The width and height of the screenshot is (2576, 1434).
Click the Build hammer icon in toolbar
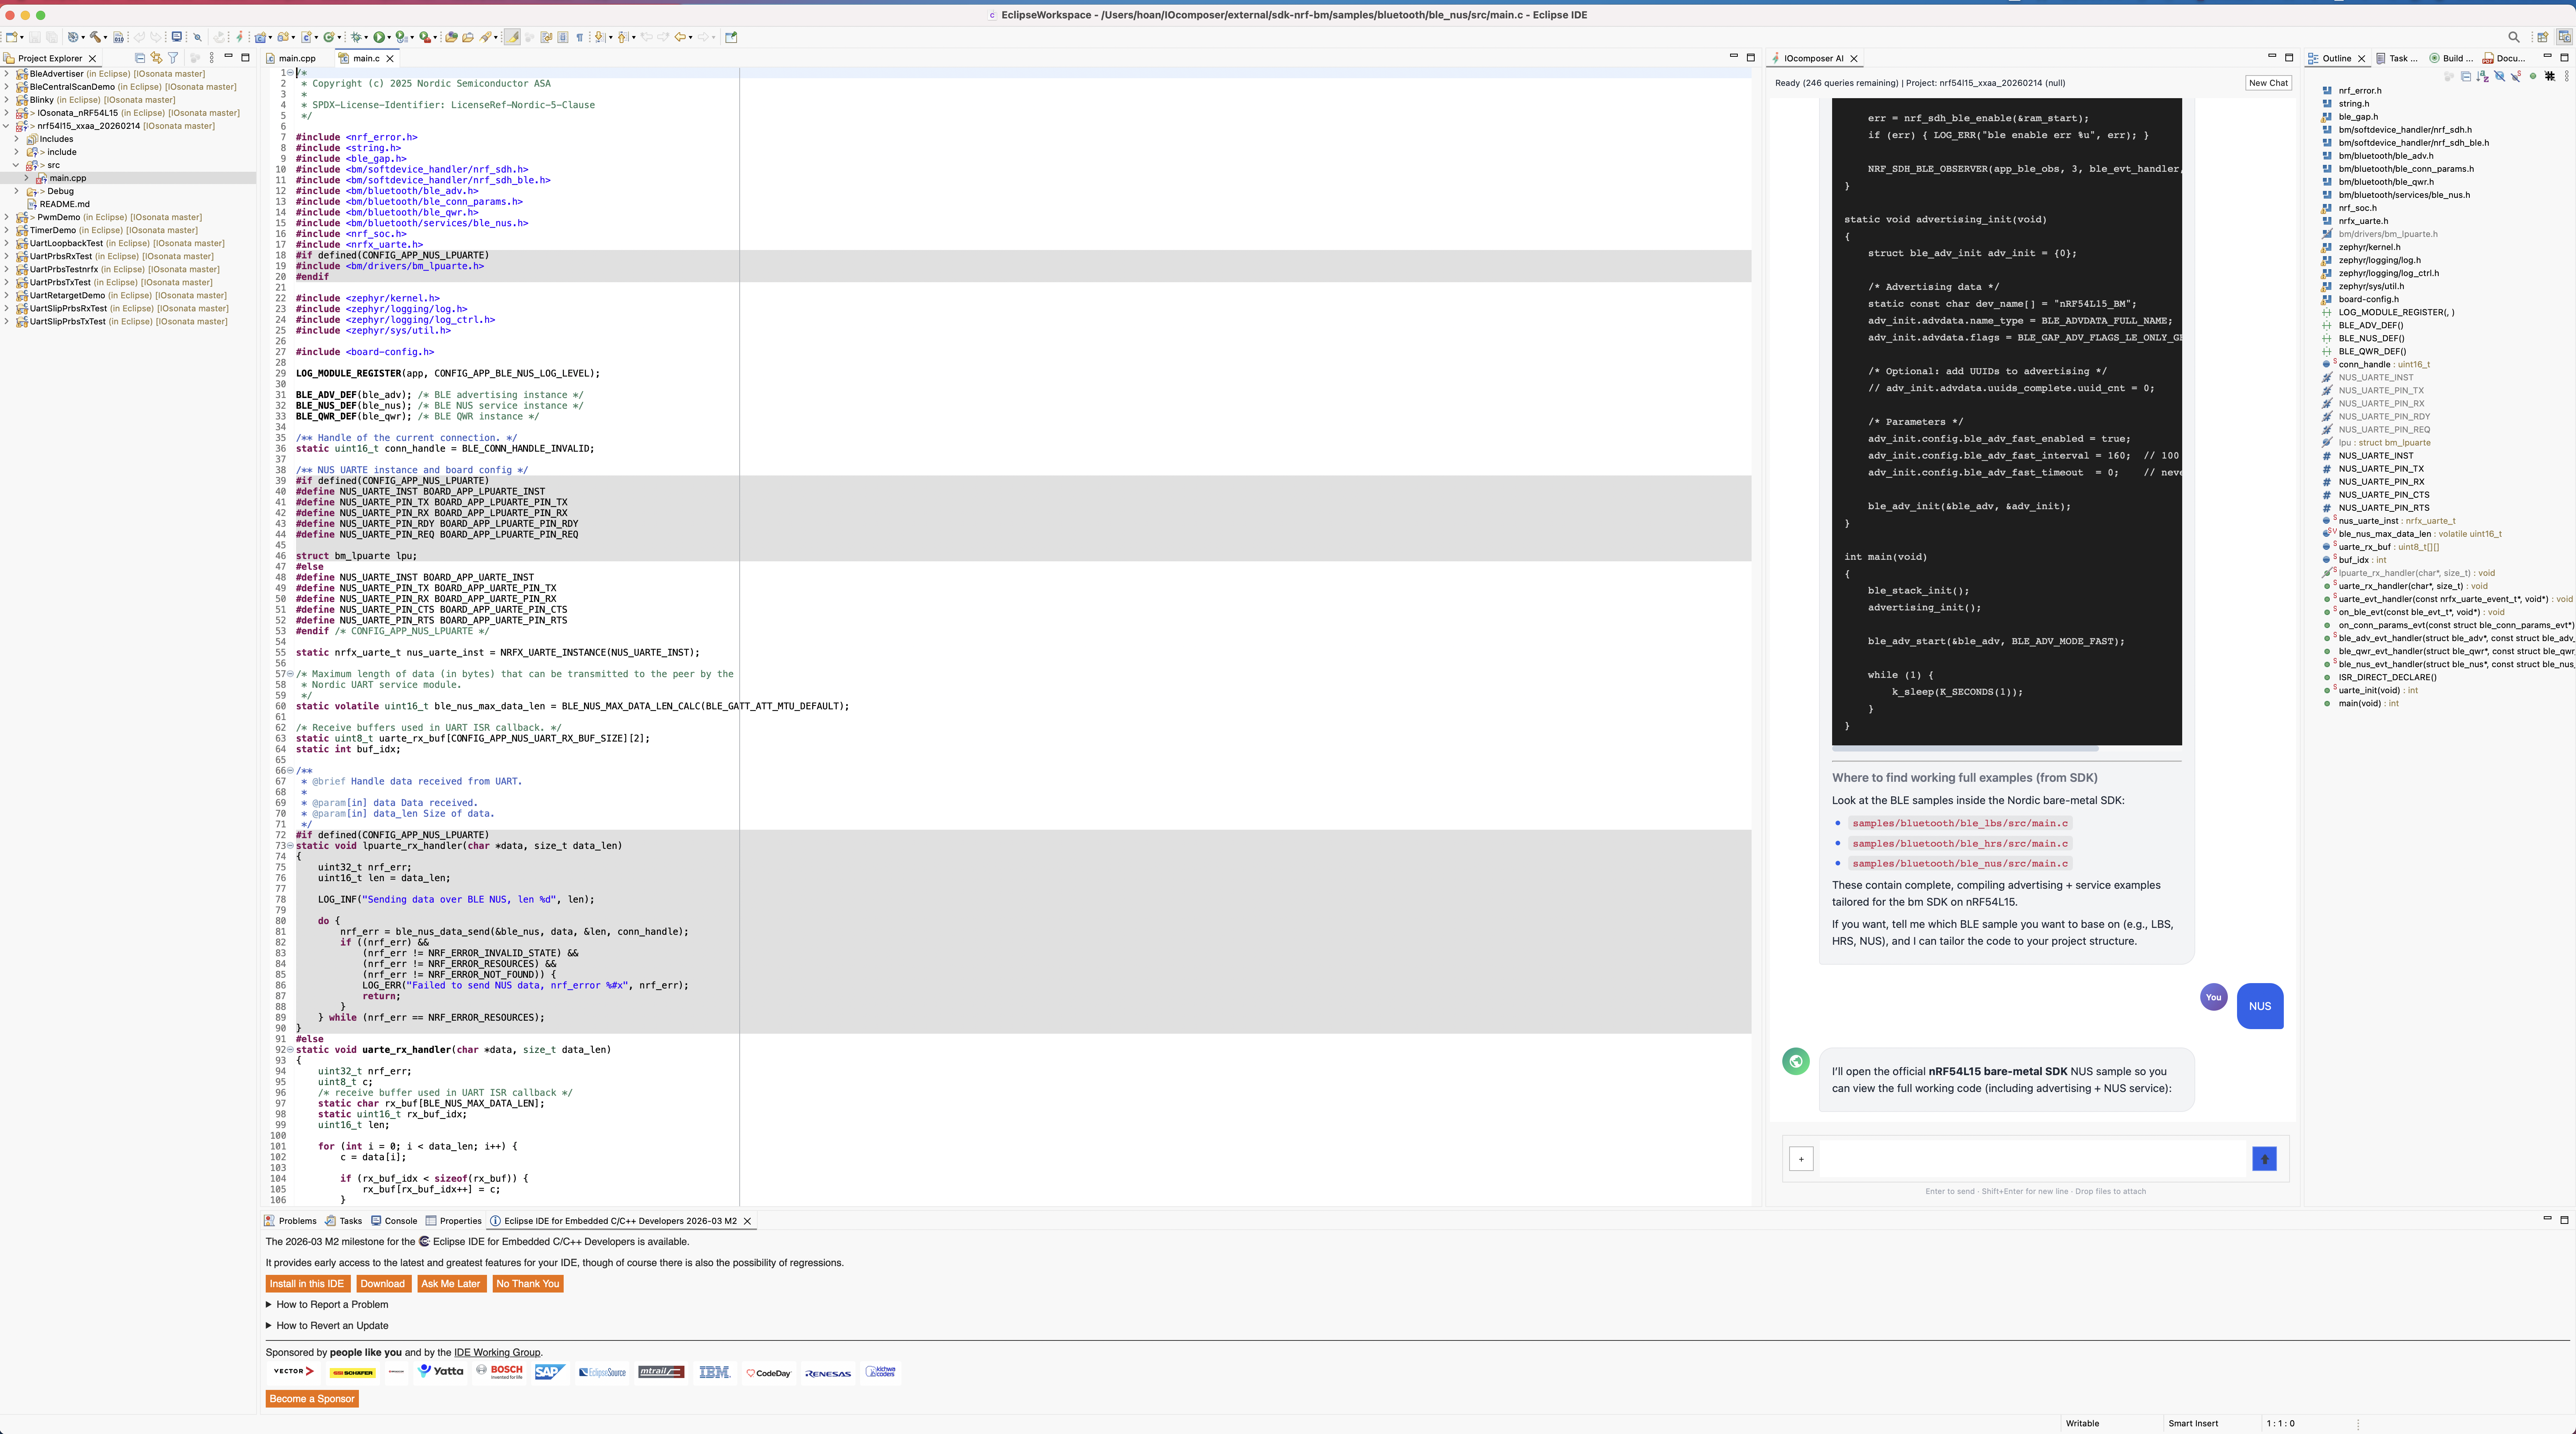pos(95,37)
